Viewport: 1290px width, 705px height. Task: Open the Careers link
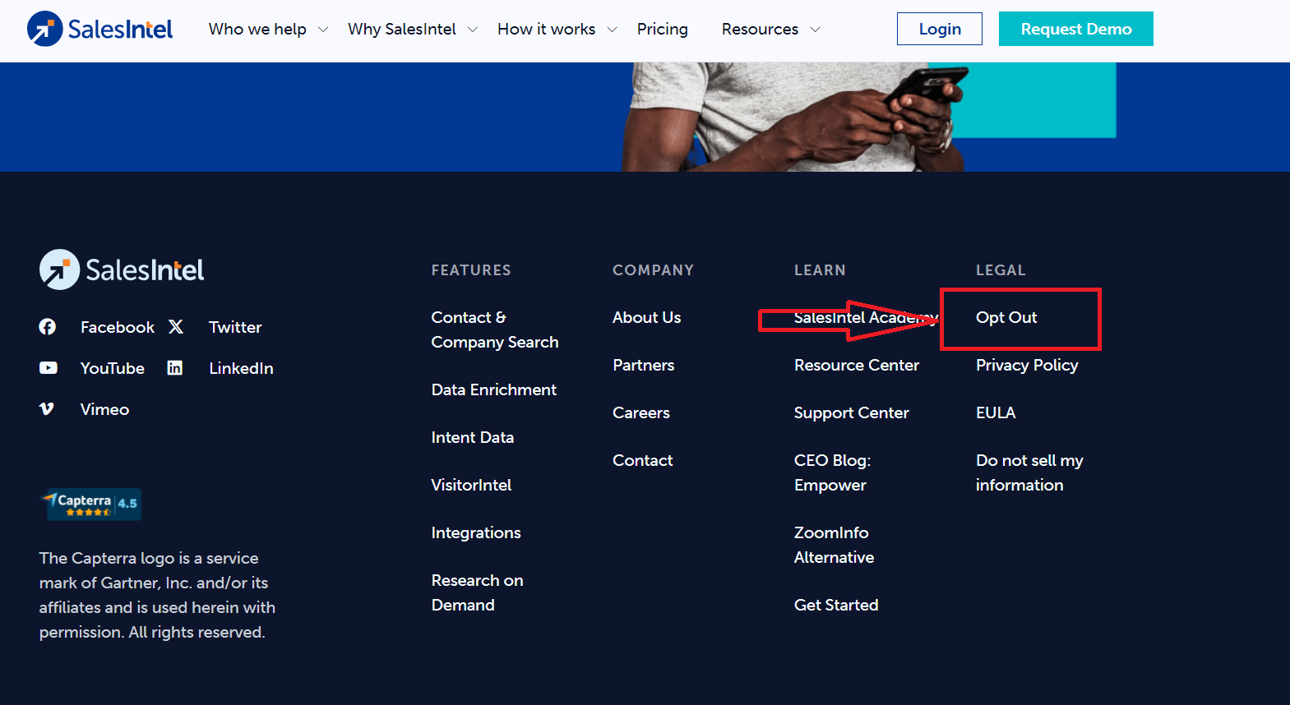pyautogui.click(x=641, y=412)
